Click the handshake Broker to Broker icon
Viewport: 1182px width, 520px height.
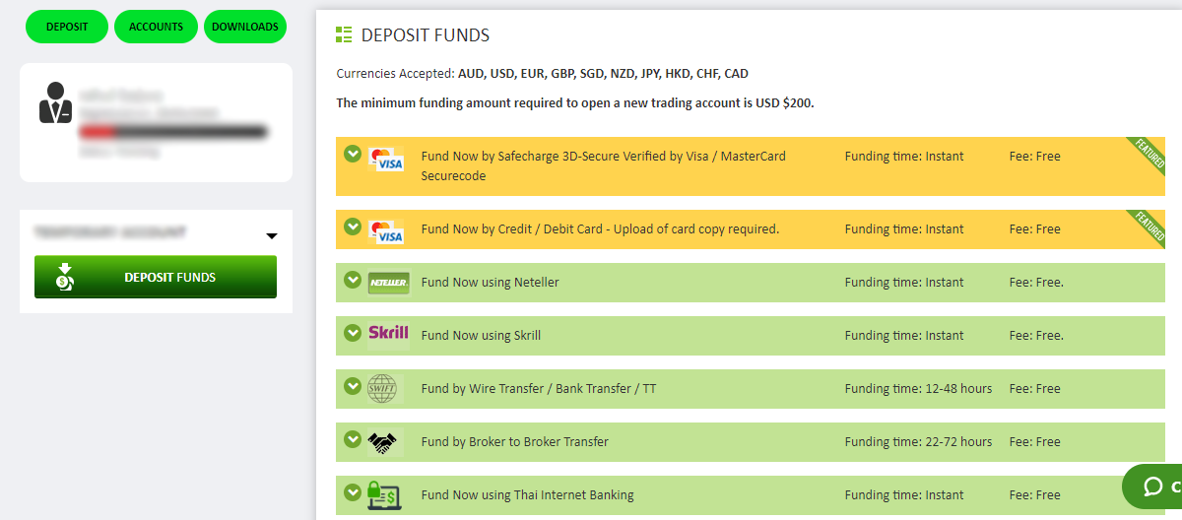pyautogui.click(x=384, y=442)
